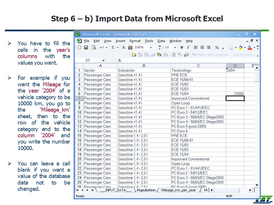Screen dimensions: 274x205
Task: Align cell text right
Action: coord(208,48)
